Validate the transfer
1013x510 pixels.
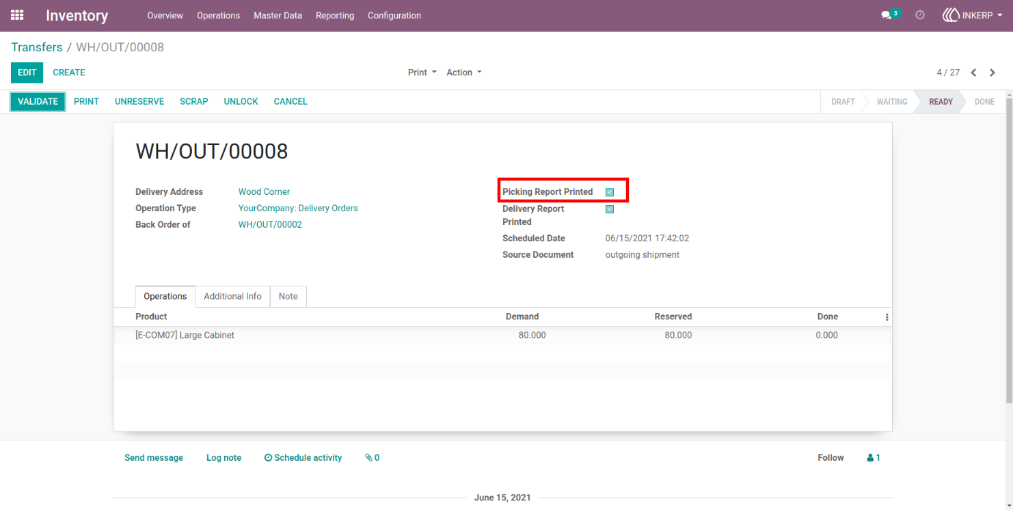click(38, 102)
